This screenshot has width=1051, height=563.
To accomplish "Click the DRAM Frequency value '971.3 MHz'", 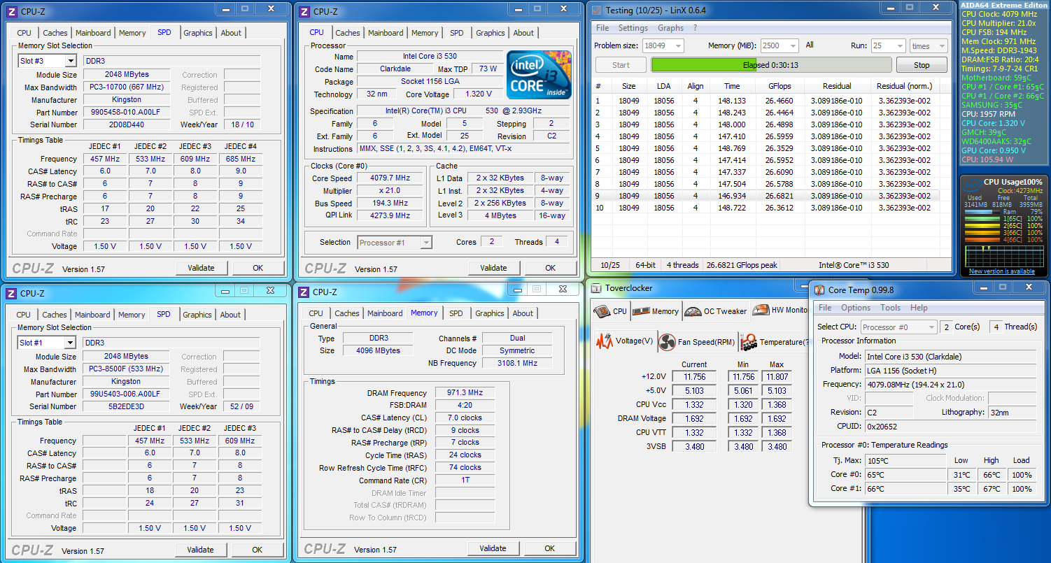I will point(465,393).
